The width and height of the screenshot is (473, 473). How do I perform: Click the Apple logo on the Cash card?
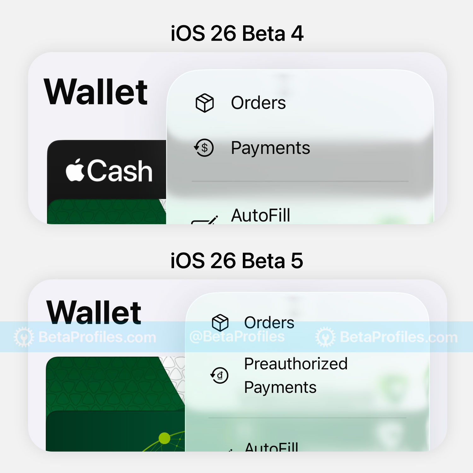pos(75,170)
